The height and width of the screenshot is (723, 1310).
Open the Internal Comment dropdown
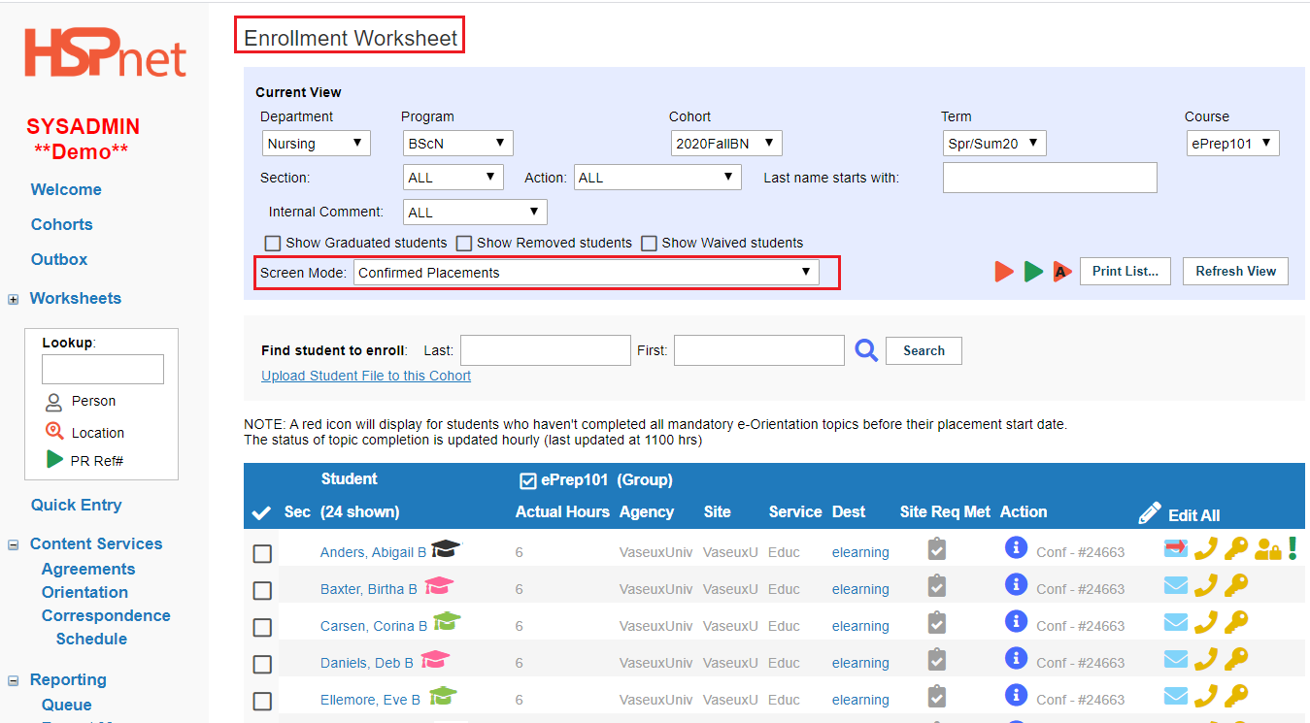475,213
